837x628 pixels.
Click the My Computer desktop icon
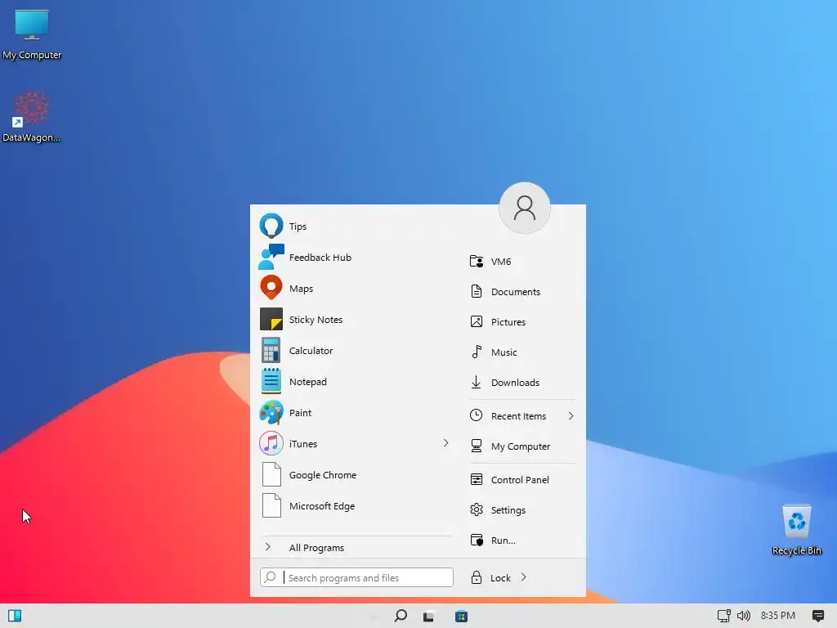tap(32, 34)
